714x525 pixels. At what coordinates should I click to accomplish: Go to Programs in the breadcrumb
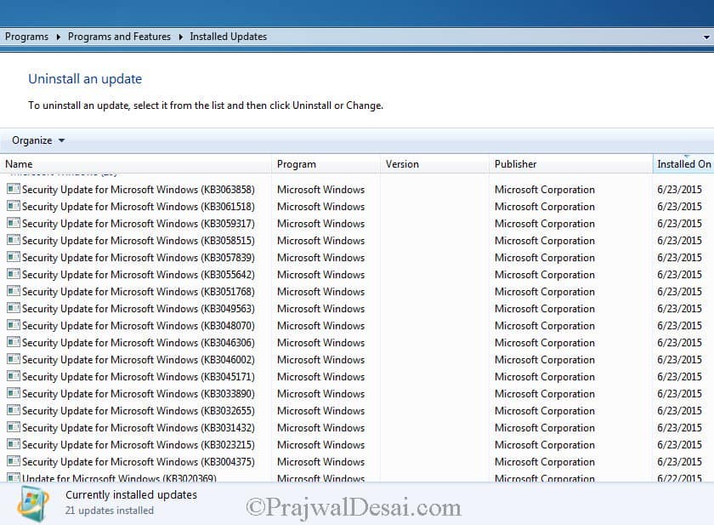[26, 37]
